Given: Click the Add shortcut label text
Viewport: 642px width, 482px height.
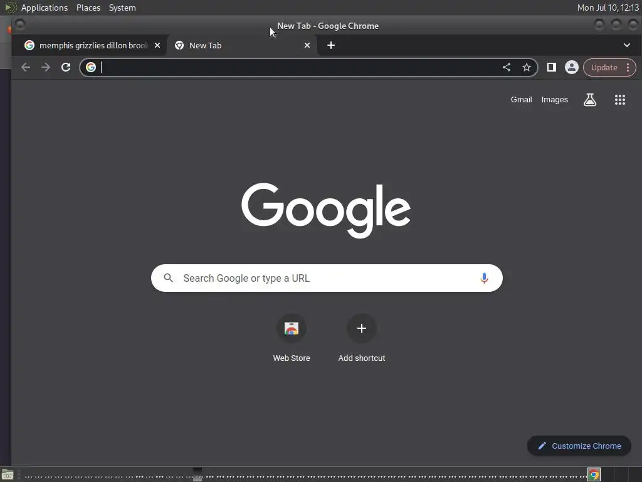Looking at the screenshot, I should point(362,358).
